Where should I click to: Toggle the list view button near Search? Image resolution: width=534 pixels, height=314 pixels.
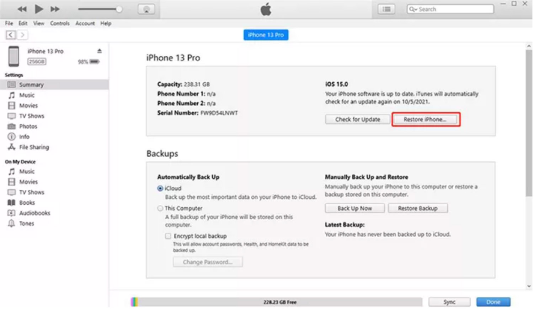(386, 9)
